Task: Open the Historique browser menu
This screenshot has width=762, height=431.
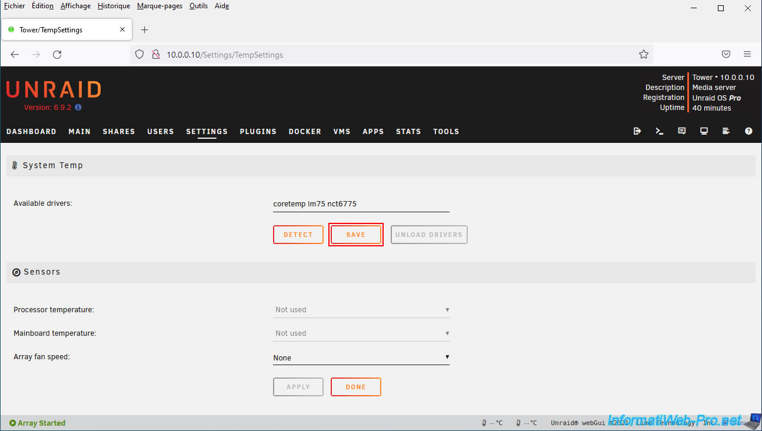Action: (x=114, y=6)
